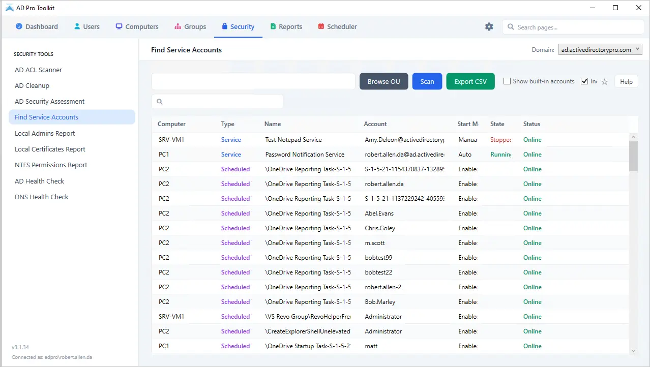The width and height of the screenshot is (650, 367).
Task: Click Export CSV button
Action: [x=470, y=81]
